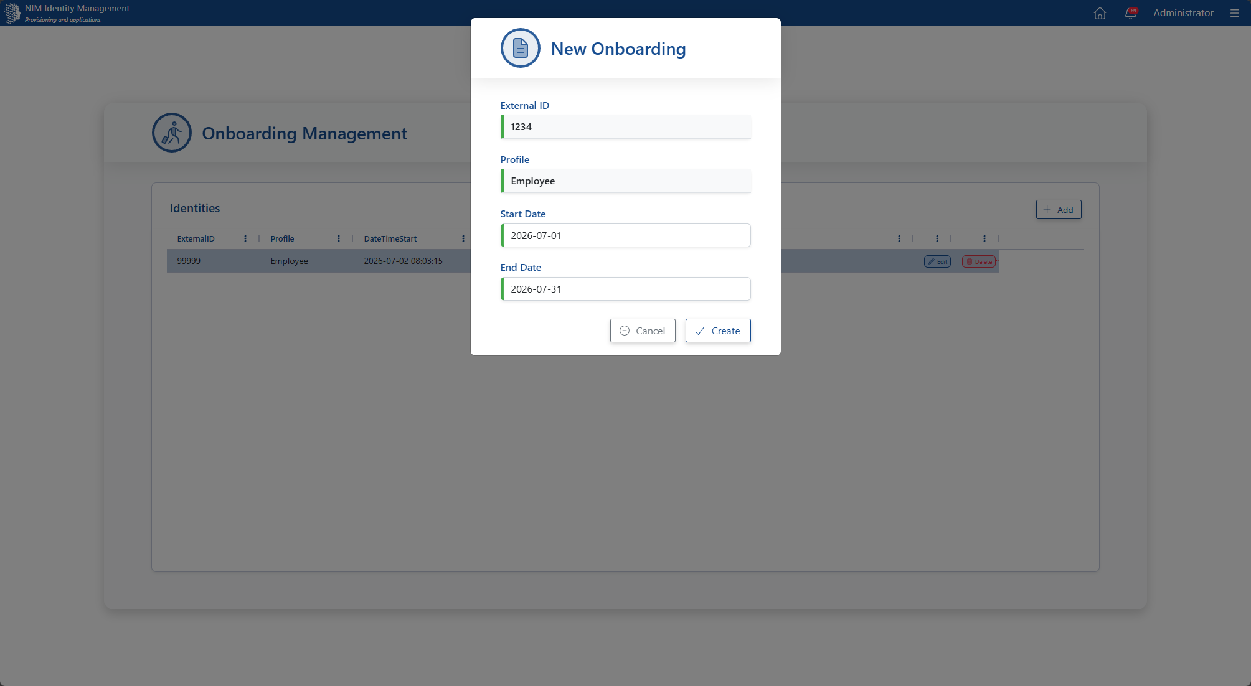Open the ExternalID column options menu

[245, 238]
